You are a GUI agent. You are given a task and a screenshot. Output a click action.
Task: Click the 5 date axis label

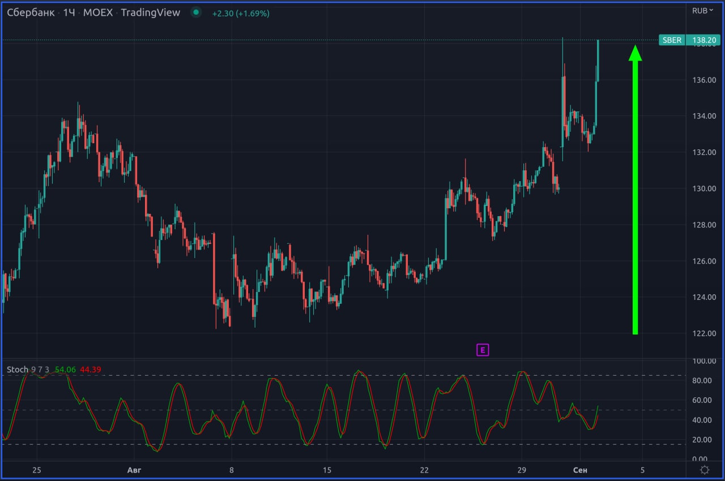click(x=642, y=470)
